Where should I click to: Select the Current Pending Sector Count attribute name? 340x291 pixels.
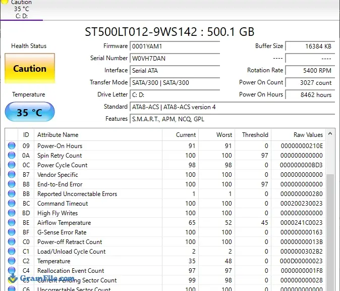pyautogui.click(x=77, y=280)
